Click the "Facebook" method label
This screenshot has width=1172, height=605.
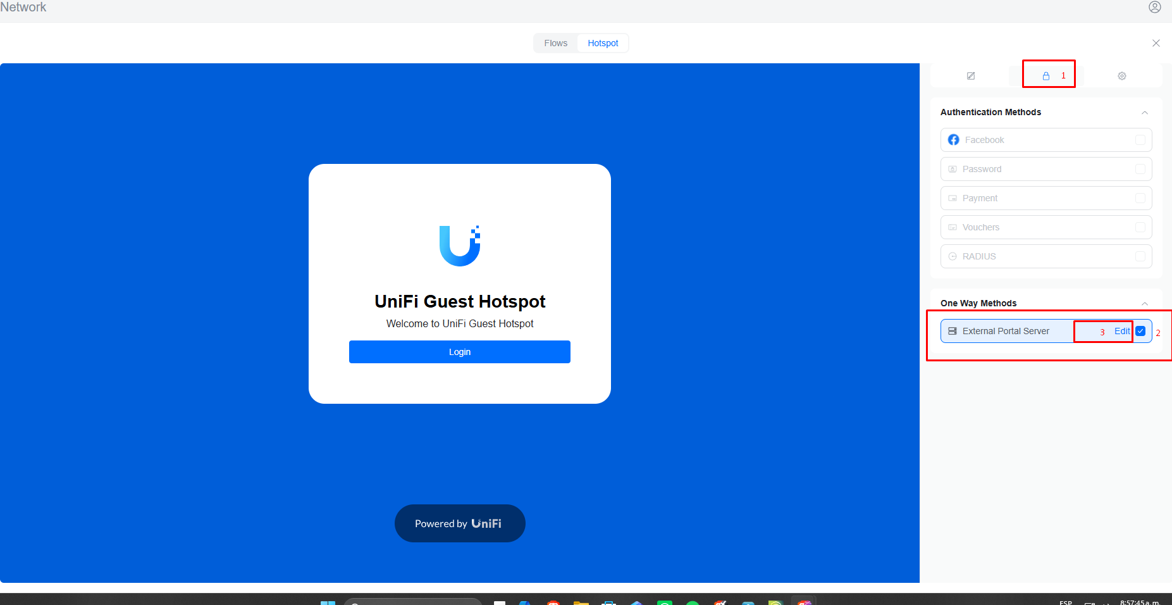click(984, 140)
